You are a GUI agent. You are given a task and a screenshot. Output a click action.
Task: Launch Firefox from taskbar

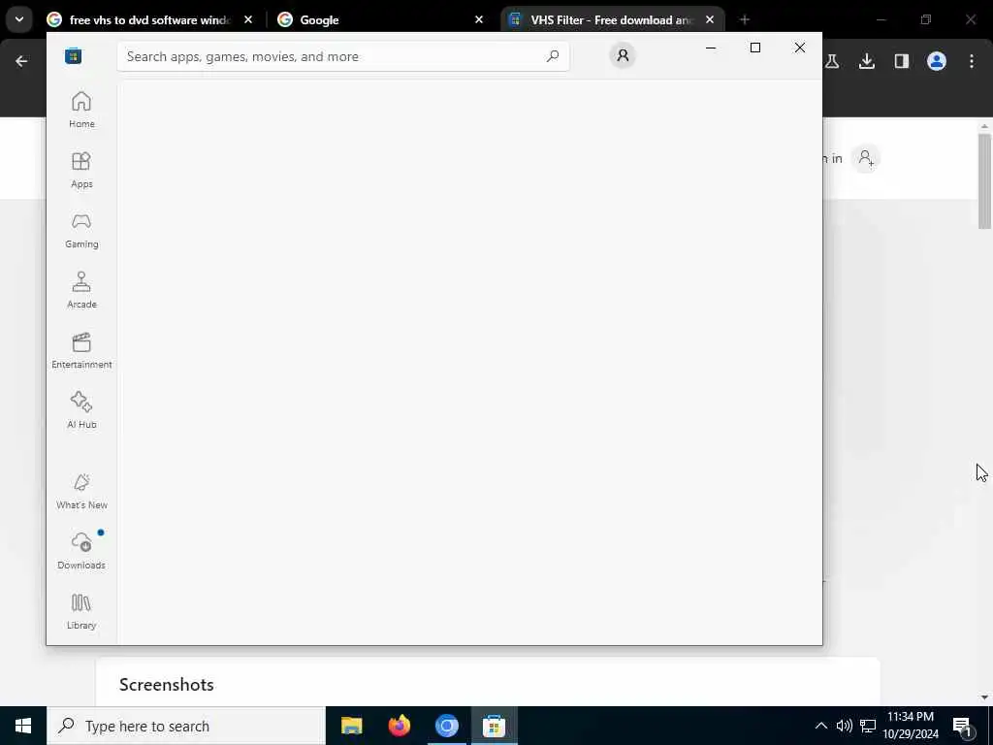pyautogui.click(x=399, y=726)
